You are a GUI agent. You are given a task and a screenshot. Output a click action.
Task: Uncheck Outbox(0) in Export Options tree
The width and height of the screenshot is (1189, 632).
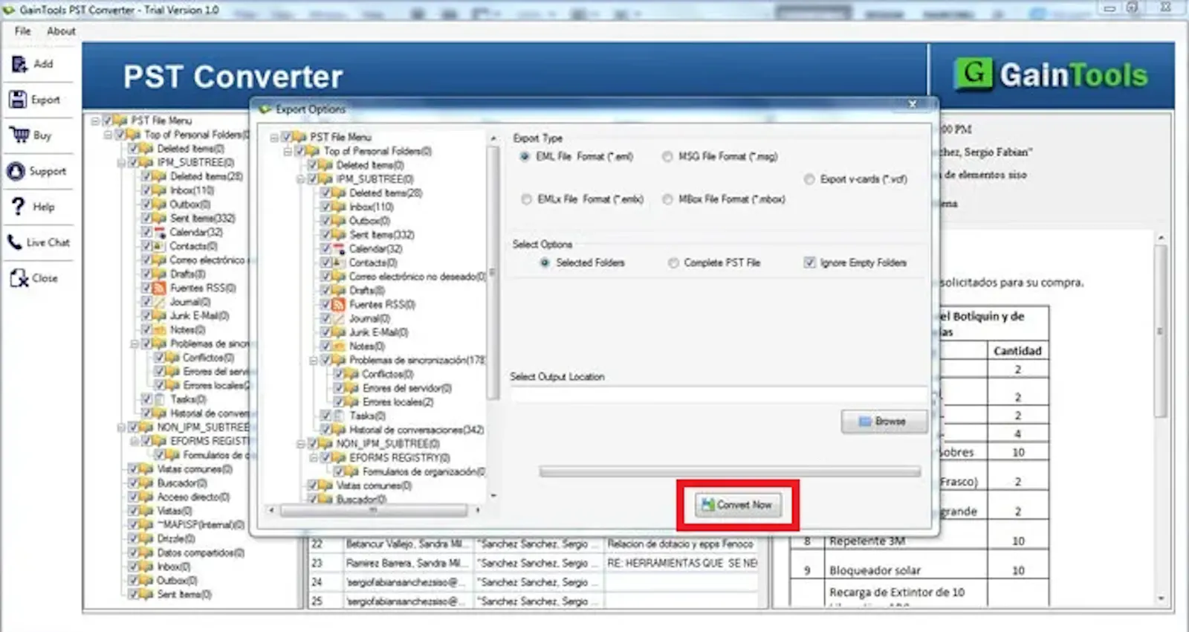point(325,221)
